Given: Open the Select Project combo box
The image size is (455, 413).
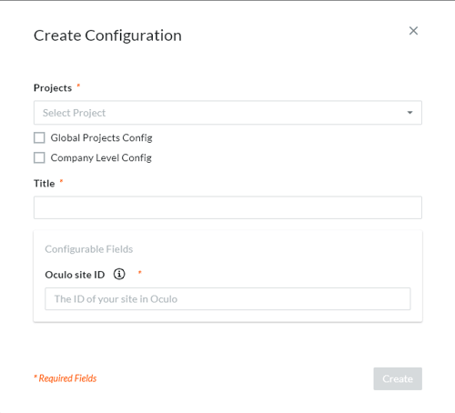Looking at the screenshot, I should [227, 113].
